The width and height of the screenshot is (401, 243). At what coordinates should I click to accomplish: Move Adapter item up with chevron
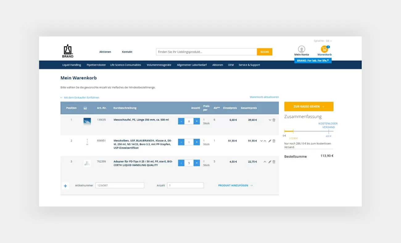point(265,162)
